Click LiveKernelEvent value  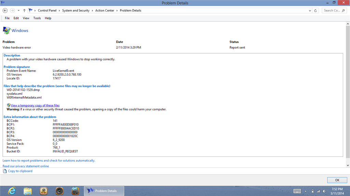[63, 71]
